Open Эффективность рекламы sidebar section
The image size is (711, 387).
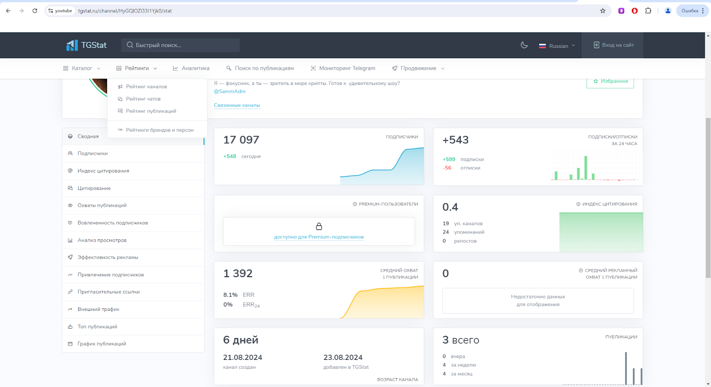tap(133, 257)
